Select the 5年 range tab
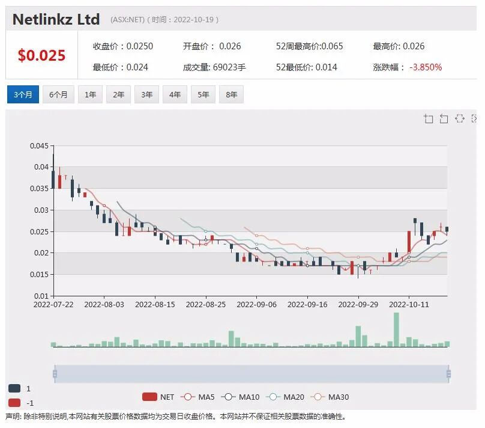 tap(203, 94)
